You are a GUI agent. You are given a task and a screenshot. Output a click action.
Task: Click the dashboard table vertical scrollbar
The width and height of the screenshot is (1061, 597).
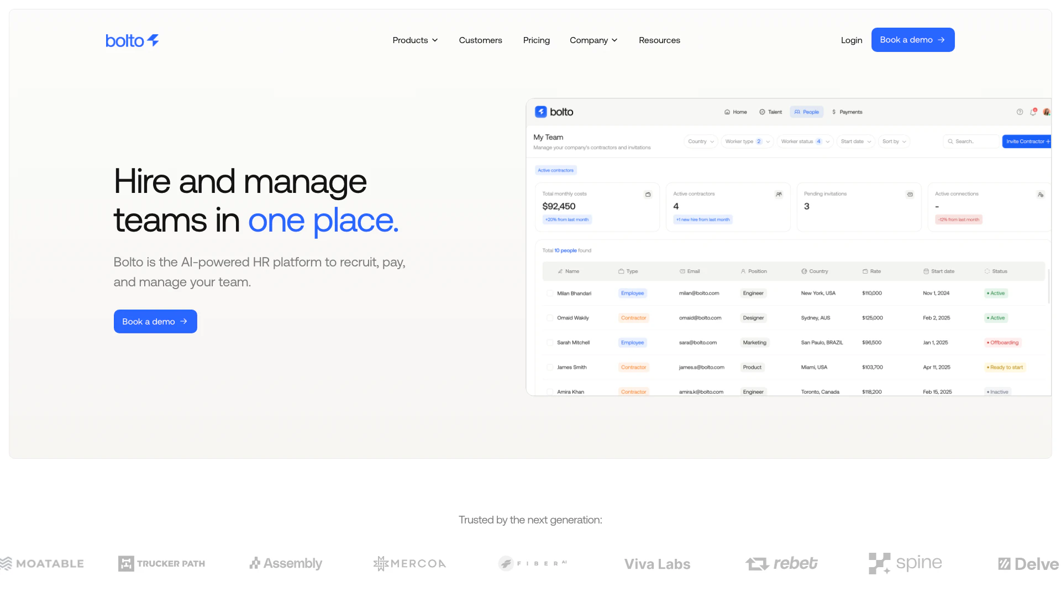click(1049, 286)
